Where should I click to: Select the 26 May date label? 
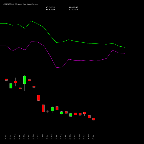[88, 137]
